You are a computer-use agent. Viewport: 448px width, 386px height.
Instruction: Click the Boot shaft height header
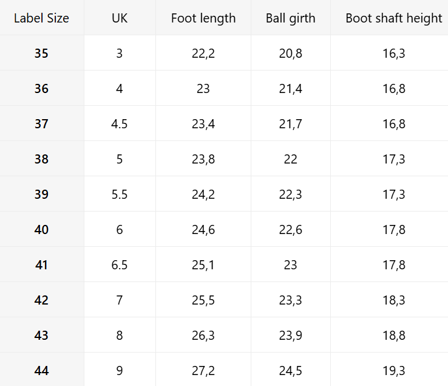click(x=393, y=18)
